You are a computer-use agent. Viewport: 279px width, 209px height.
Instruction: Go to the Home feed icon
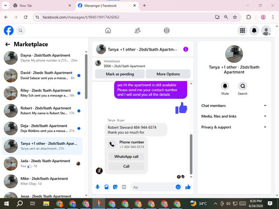pos(108,31)
